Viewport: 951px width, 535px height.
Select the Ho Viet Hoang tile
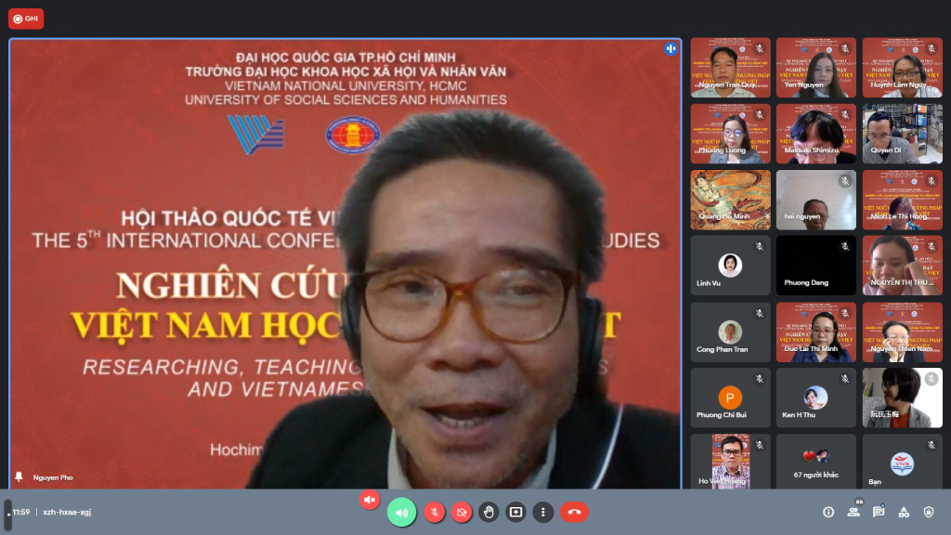730,461
